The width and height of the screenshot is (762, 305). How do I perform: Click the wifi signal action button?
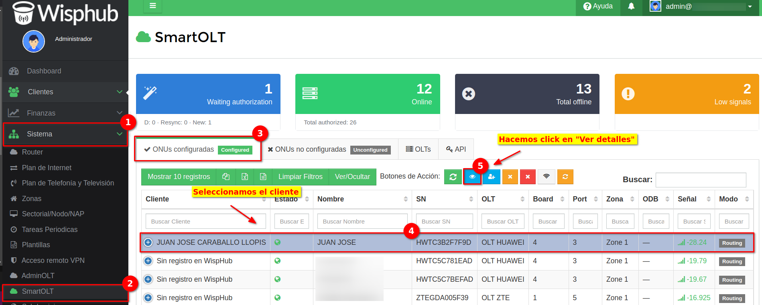point(547,177)
